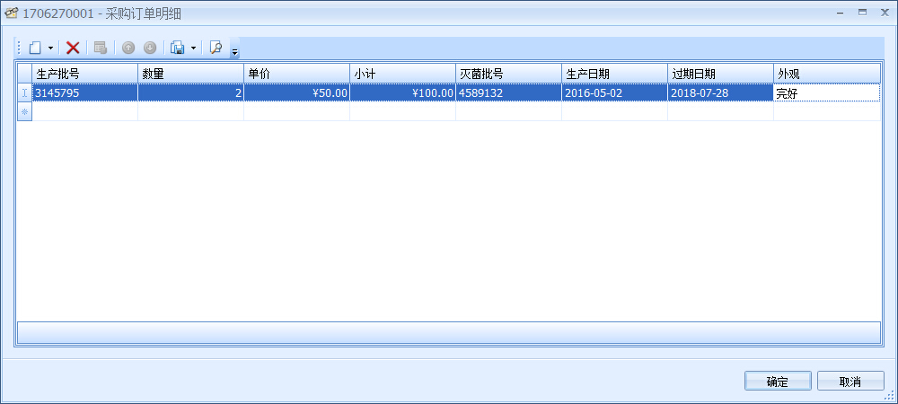Click the move down arrow icon

pos(150,48)
